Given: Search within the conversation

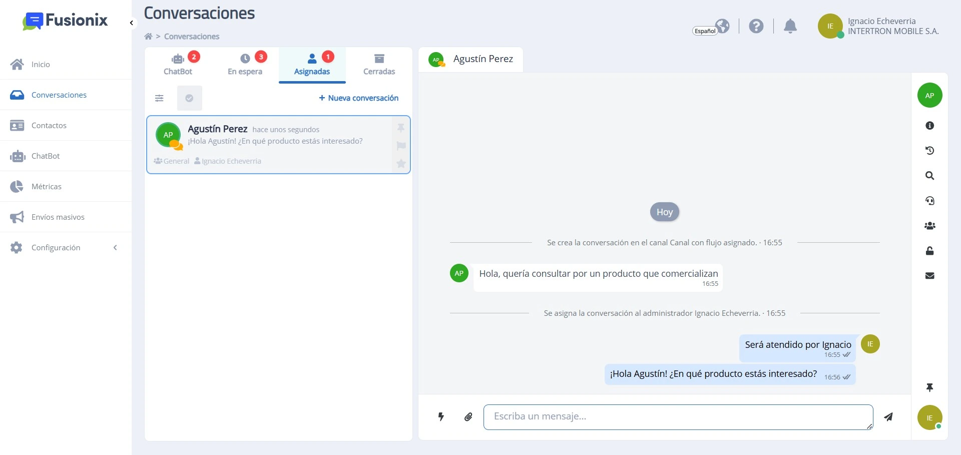Looking at the screenshot, I should tap(930, 176).
